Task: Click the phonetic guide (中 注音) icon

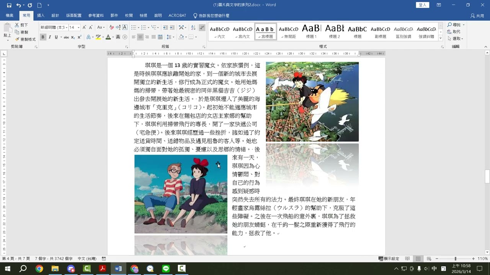Action: (118, 27)
